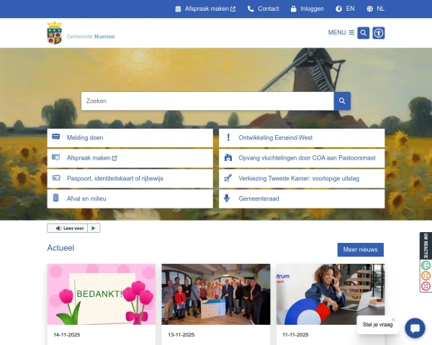Click the speech bubble icon for Melding doen
Screen dimensions: 432x345
56,137
